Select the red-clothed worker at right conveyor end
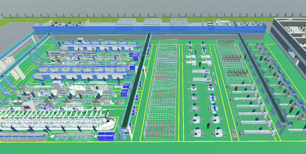Image resolution: width=306 pixels, height=154 pixels. coord(290,109)
